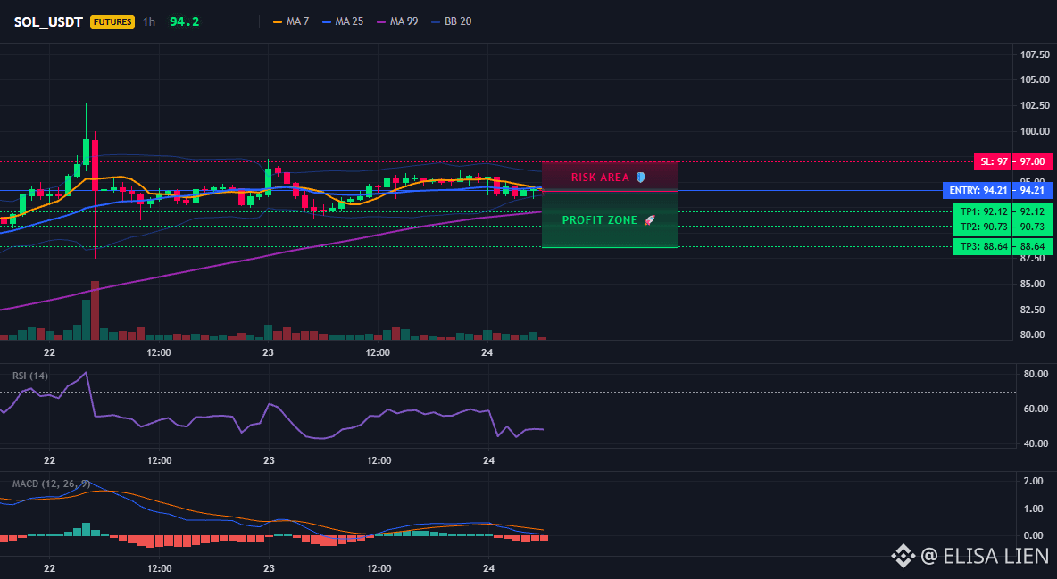The height and width of the screenshot is (579, 1057).
Task: Click the Binance logo icon in watermark
Action: pos(903,556)
